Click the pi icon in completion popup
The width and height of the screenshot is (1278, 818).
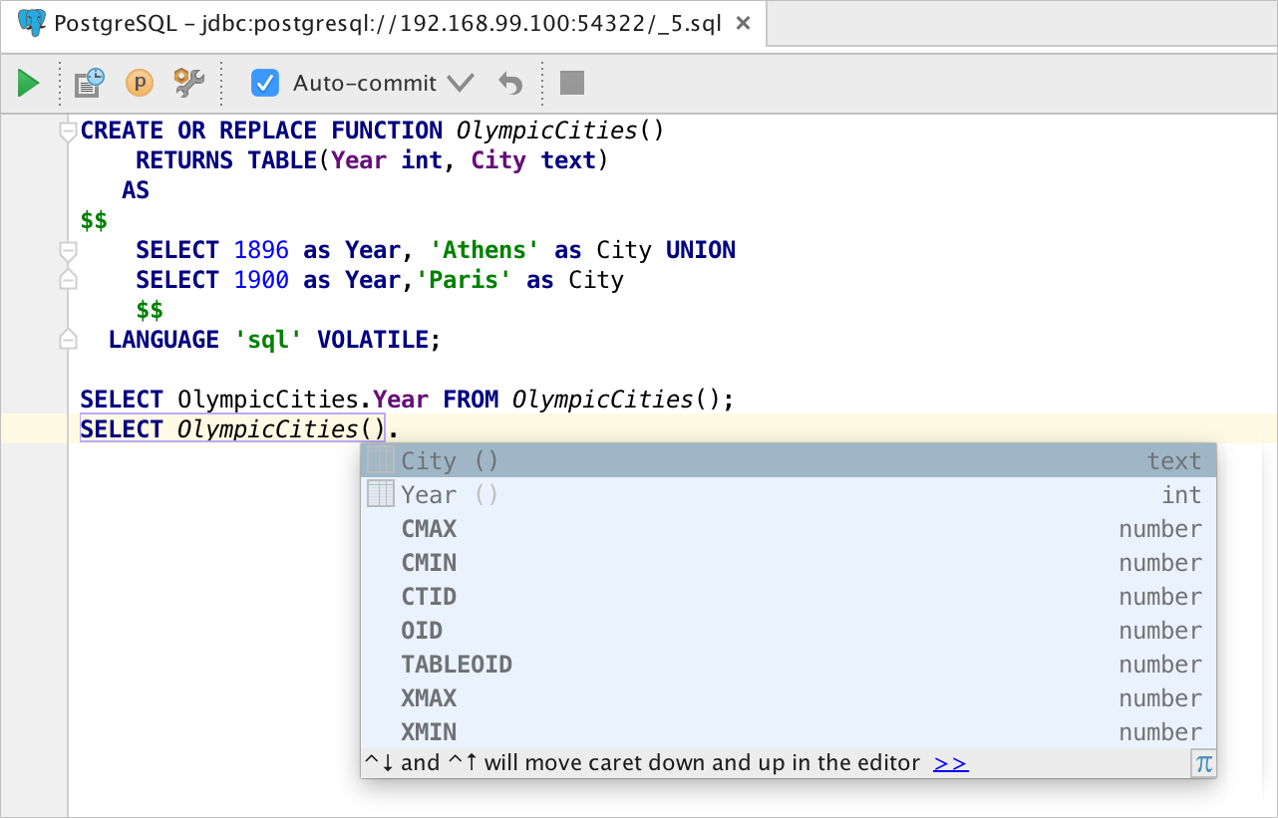coord(1203,764)
